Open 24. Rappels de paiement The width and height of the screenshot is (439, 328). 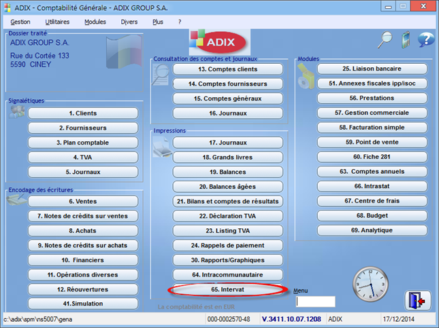tap(228, 245)
